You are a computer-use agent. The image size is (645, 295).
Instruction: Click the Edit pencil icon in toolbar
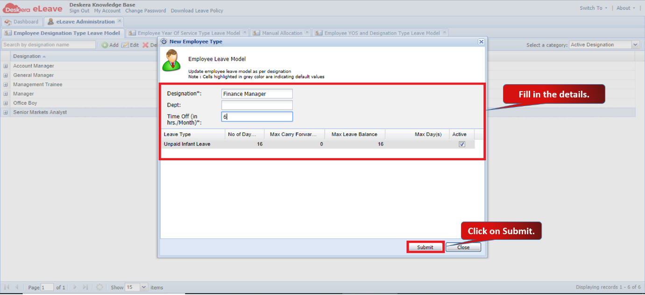click(x=125, y=45)
